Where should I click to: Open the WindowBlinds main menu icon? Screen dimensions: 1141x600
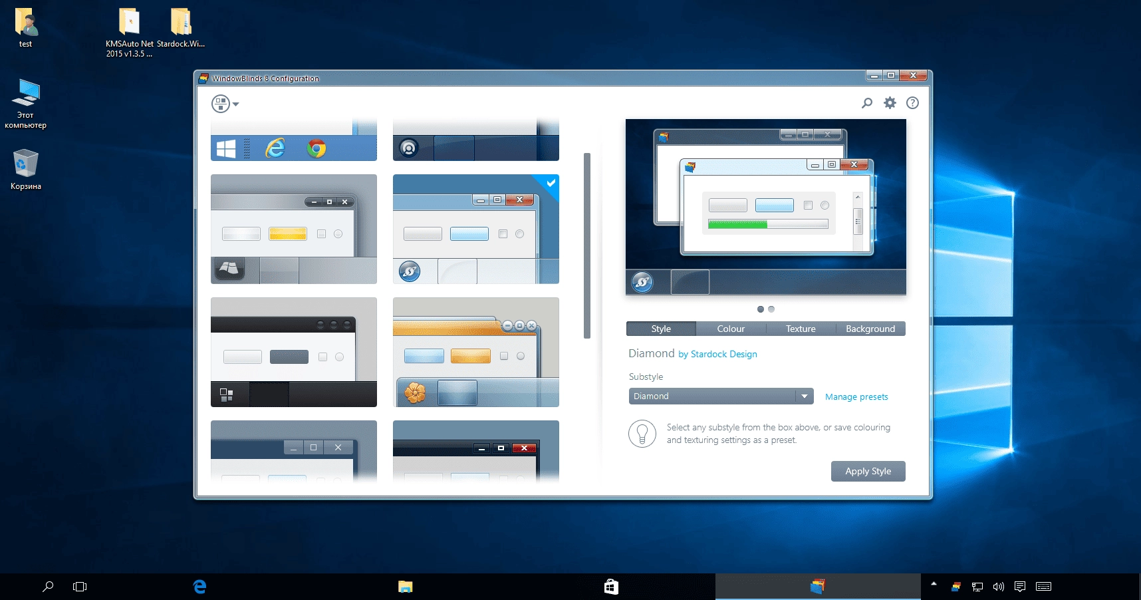221,104
